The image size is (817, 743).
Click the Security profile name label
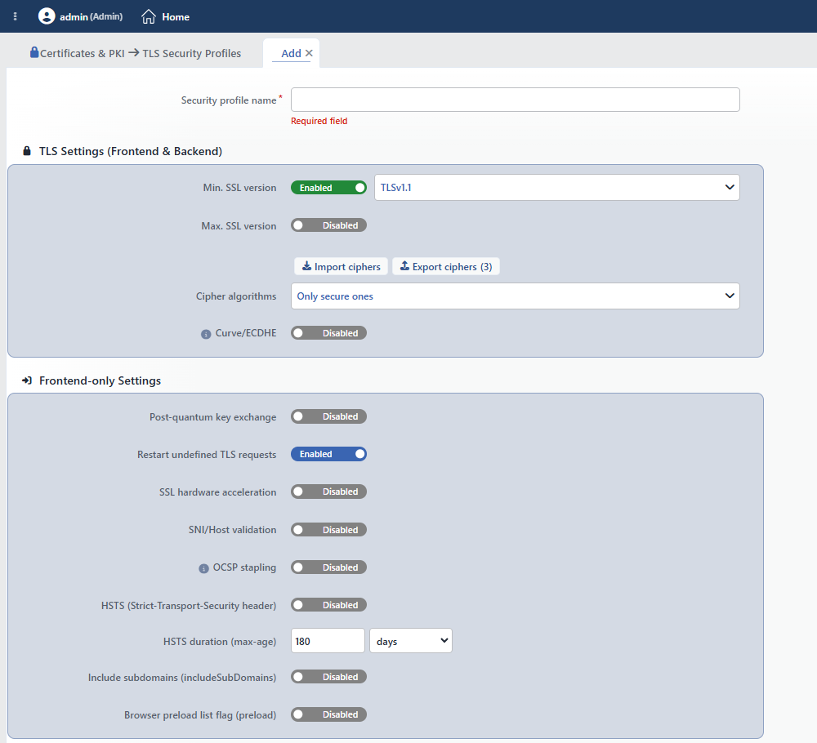(229, 100)
